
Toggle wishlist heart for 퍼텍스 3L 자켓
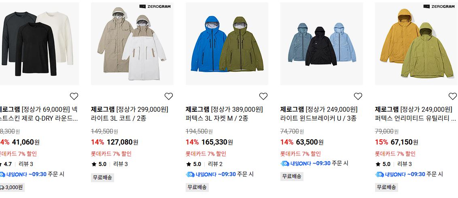[263, 96]
